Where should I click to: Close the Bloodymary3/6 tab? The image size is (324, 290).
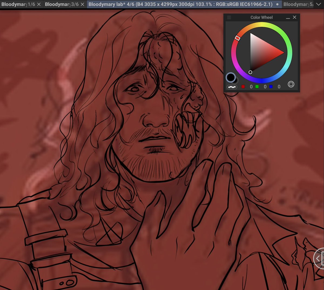pyautogui.click(x=82, y=4)
